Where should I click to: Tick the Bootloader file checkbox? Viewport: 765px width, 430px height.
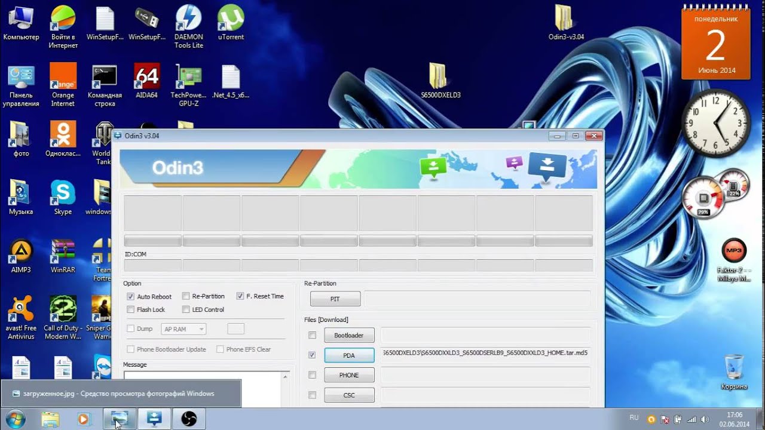point(312,335)
